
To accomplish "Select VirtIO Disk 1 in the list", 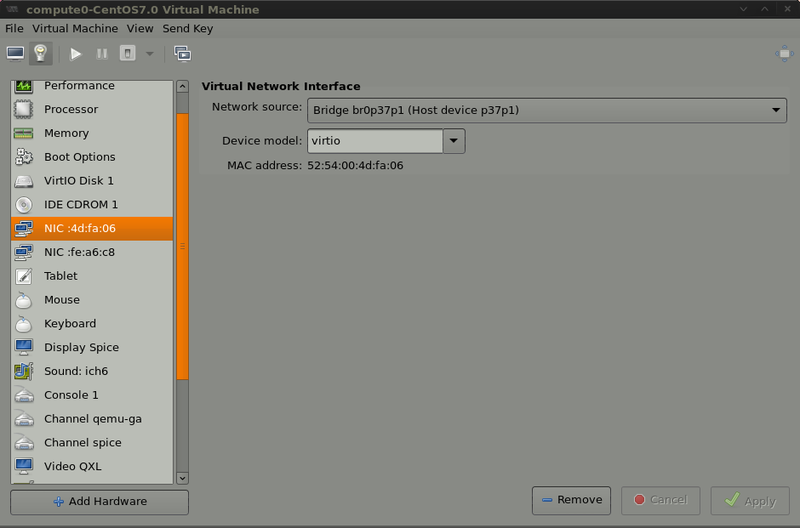I will click(x=78, y=181).
